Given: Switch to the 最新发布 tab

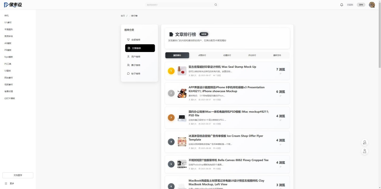Looking at the screenshot, I should (x=277, y=55).
